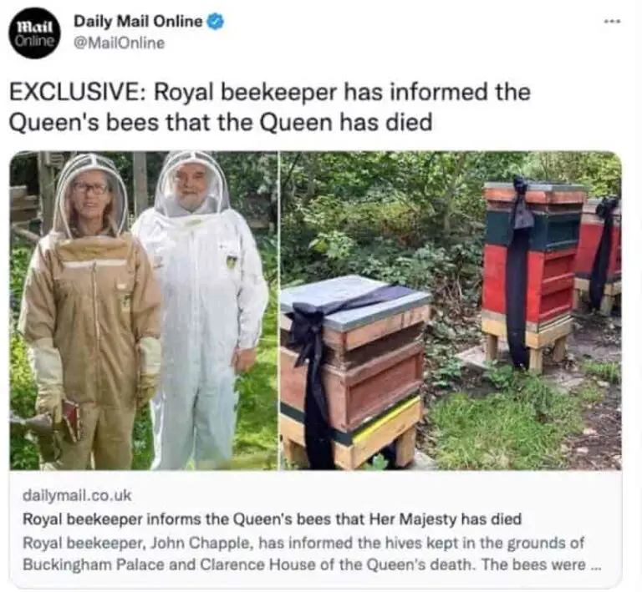Open headline 'Royal beekeeper informs the Queen's bees'
The height and width of the screenshot is (592, 642).
coord(272,519)
